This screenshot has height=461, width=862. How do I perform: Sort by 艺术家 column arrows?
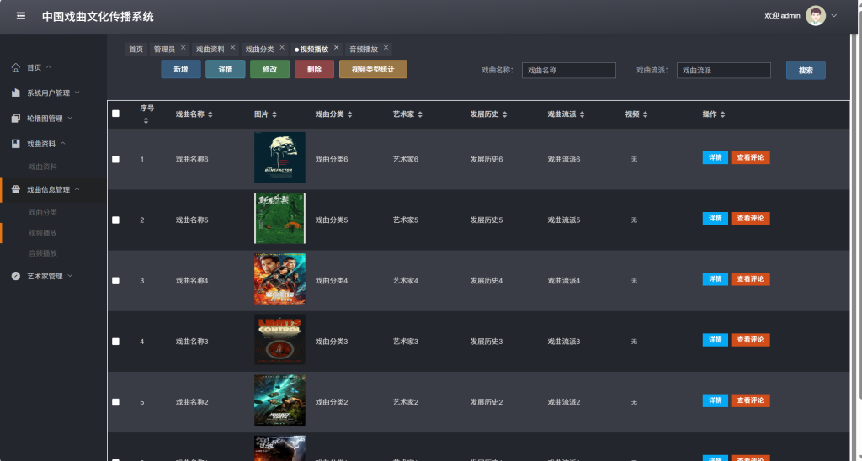420,114
